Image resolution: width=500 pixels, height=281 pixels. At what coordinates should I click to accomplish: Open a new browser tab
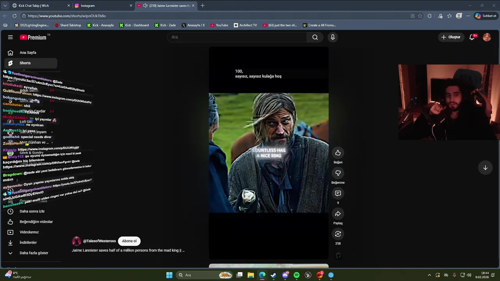(202, 5)
